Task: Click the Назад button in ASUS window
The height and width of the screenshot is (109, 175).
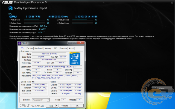Action: pos(162,88)
